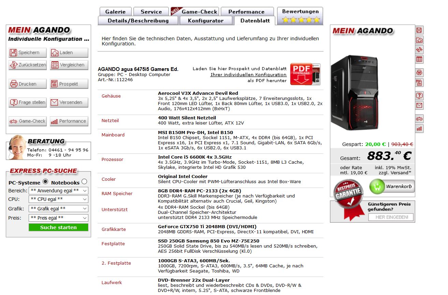This screenshot has width=448, height=295.
Task: Click the Drucken button
Action: (x=28, y=84)
